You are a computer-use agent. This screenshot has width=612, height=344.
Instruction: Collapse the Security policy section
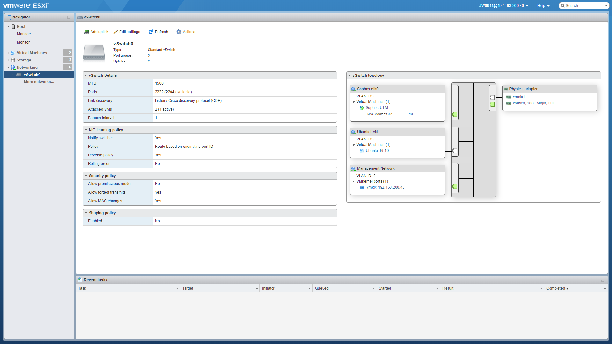tap(86, 176)
